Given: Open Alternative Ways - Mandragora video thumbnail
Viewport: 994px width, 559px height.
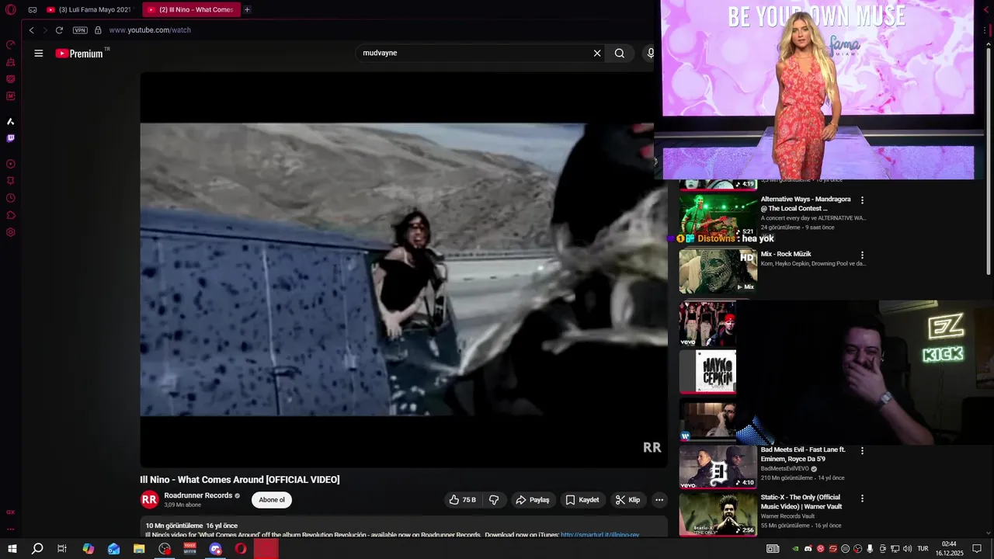Looking at the screenshot, I should (x=718, y=214).
